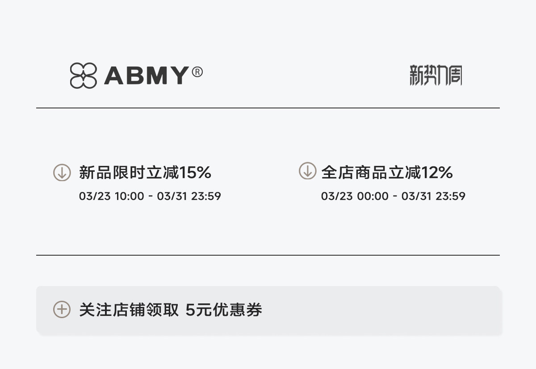The height and width of the screenshot is (369, 536).
Task: Click the end time under 全店商品立减12%
Action: tap(433, 196)
